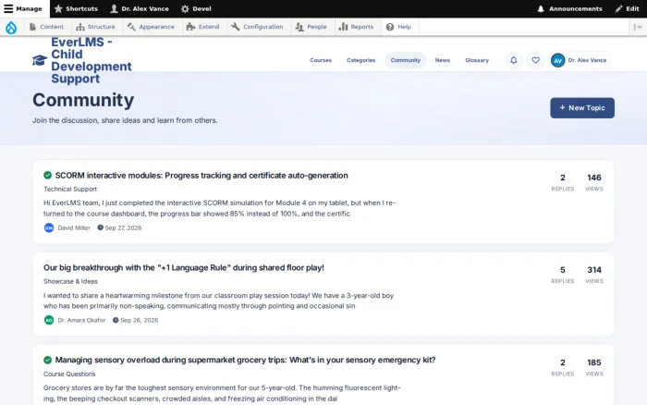Viewport: 647px width, 405px height.
Task: Open the Help admin menu
Action: click(x=398, y=27)
